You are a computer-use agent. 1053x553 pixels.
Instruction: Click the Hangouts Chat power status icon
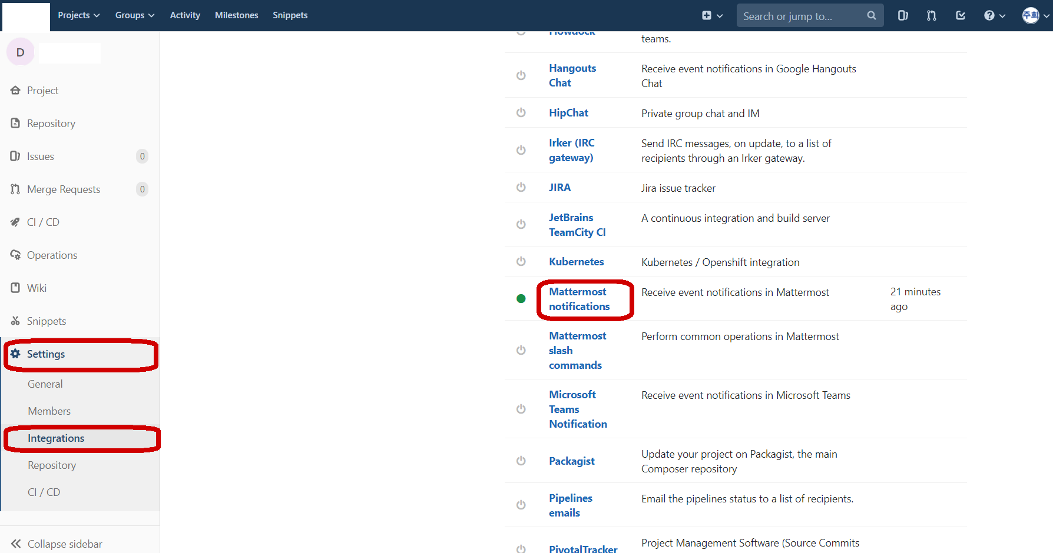pyautogui.click(x=521, y=75)
